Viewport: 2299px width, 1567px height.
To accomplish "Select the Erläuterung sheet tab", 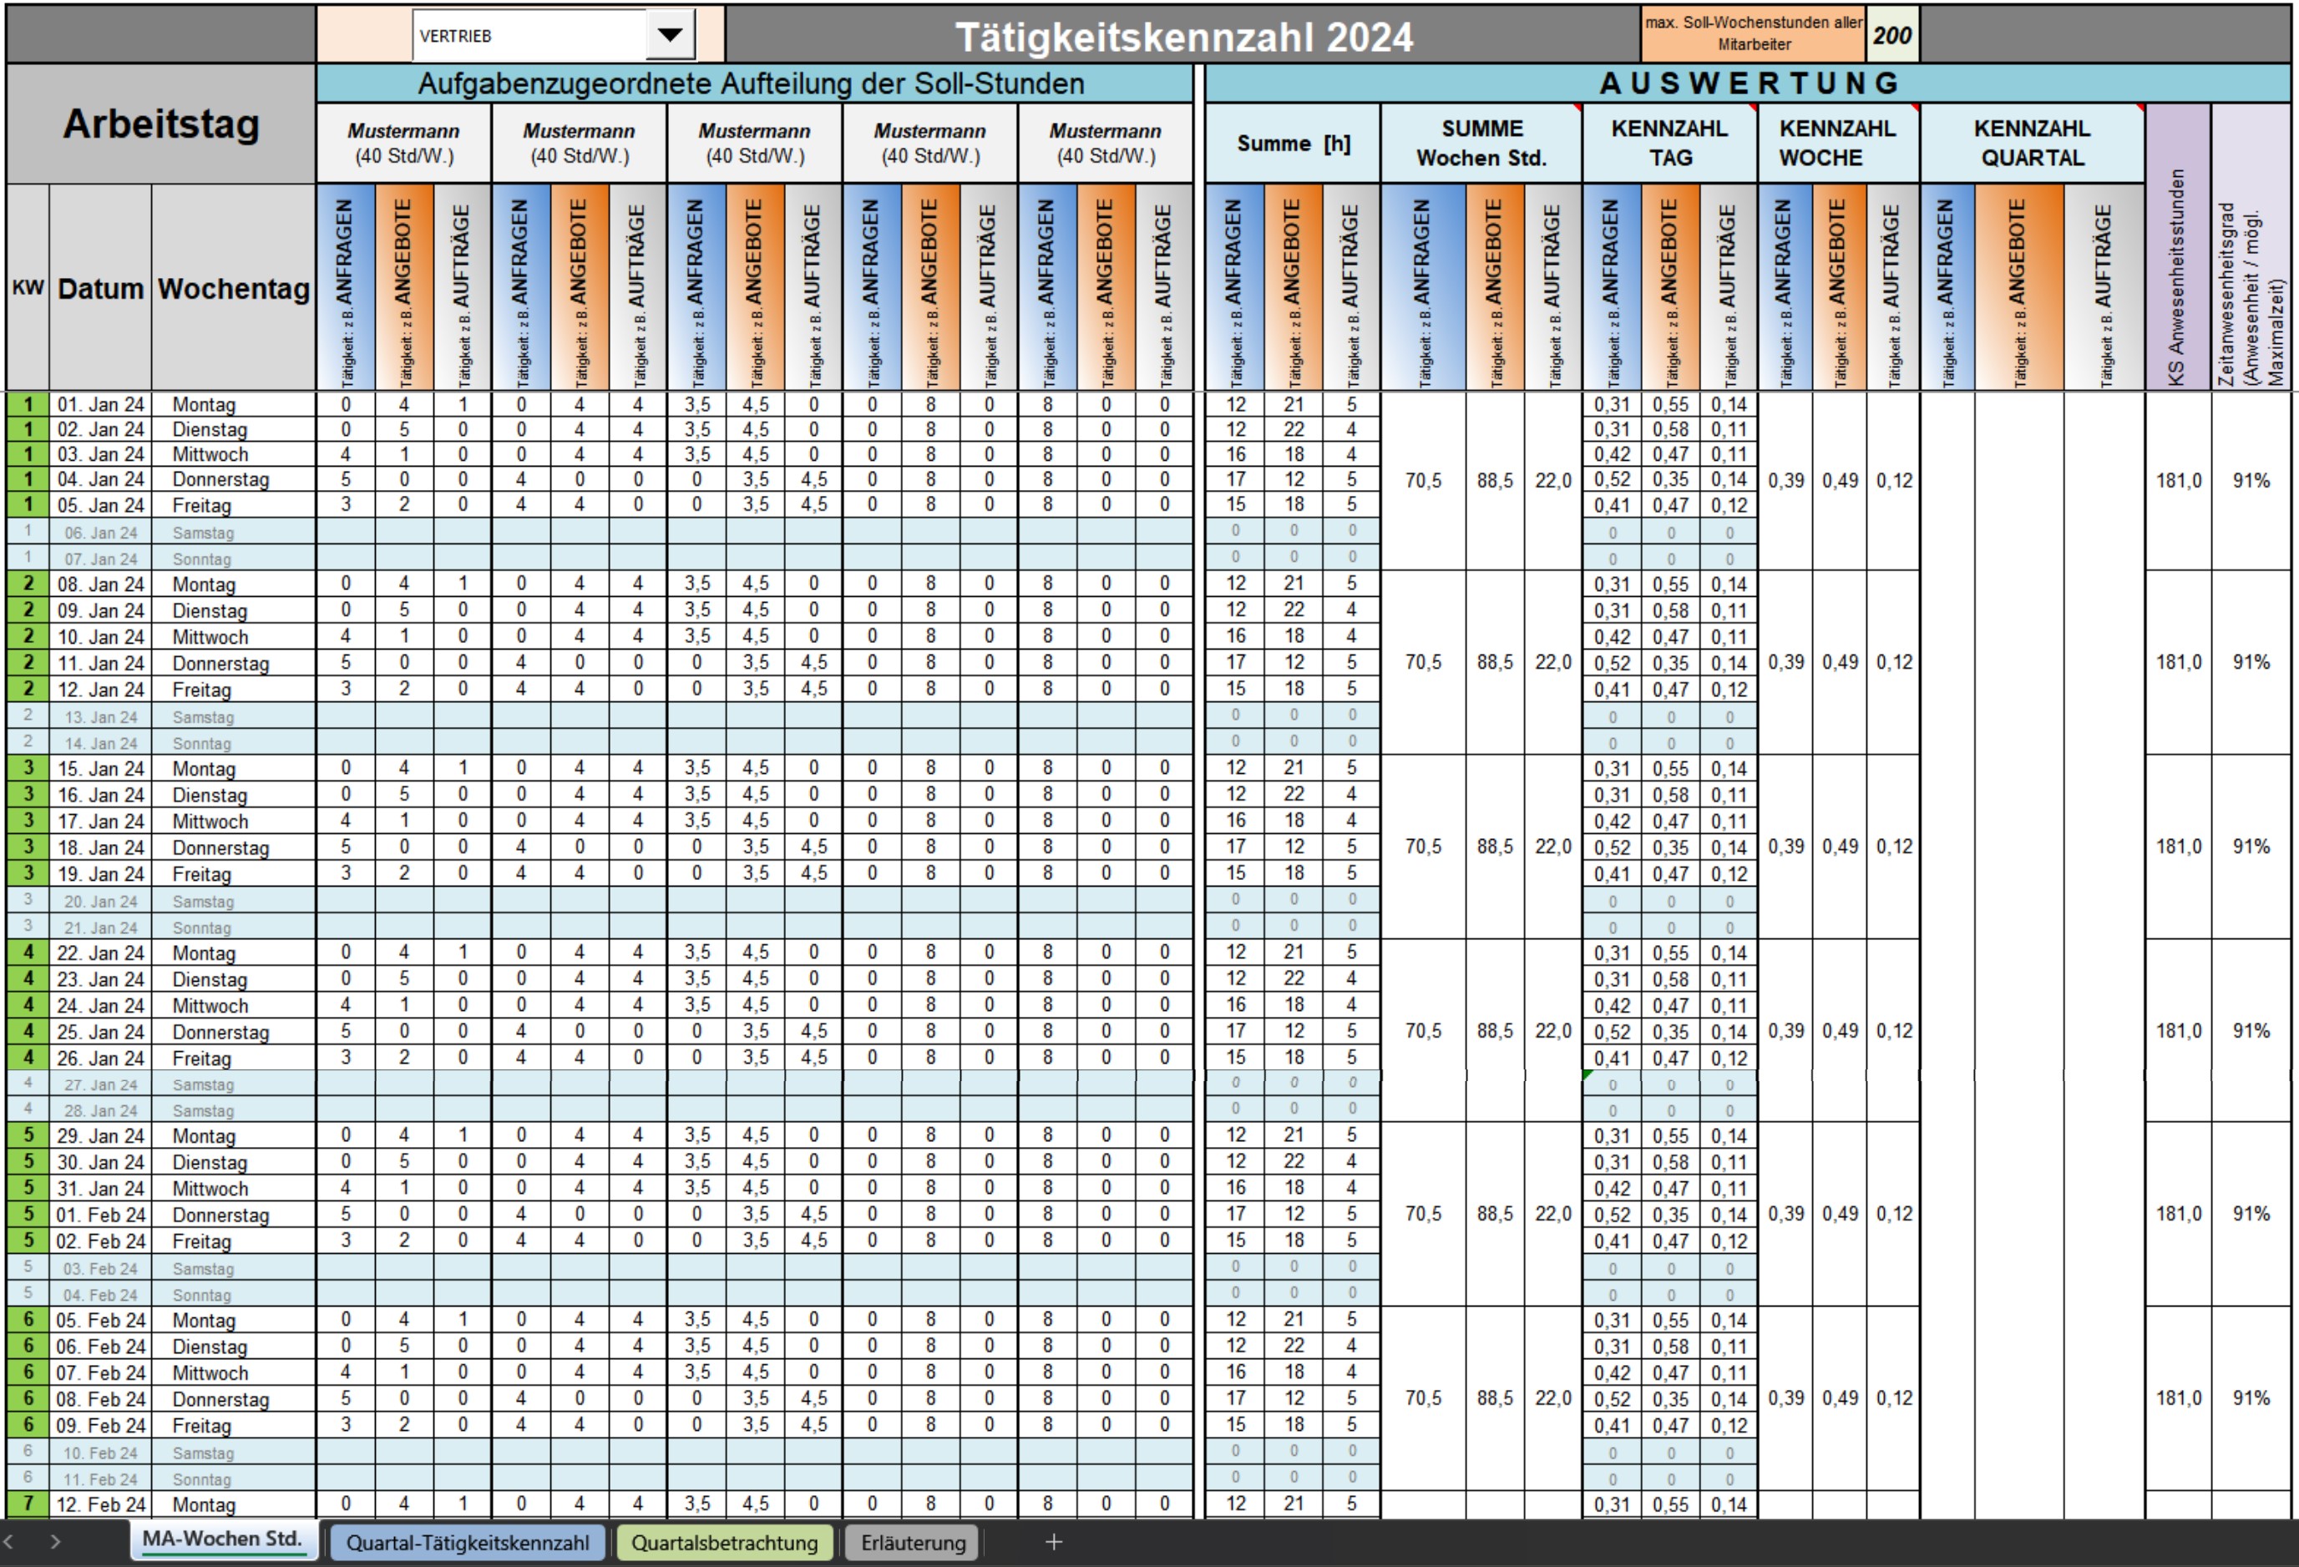I will (912, 1542).
